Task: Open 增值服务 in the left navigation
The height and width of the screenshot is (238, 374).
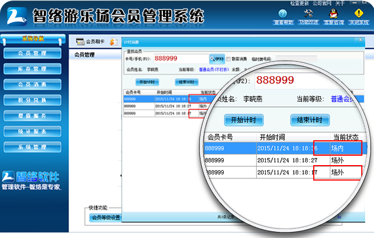Action: click(33, 116)
